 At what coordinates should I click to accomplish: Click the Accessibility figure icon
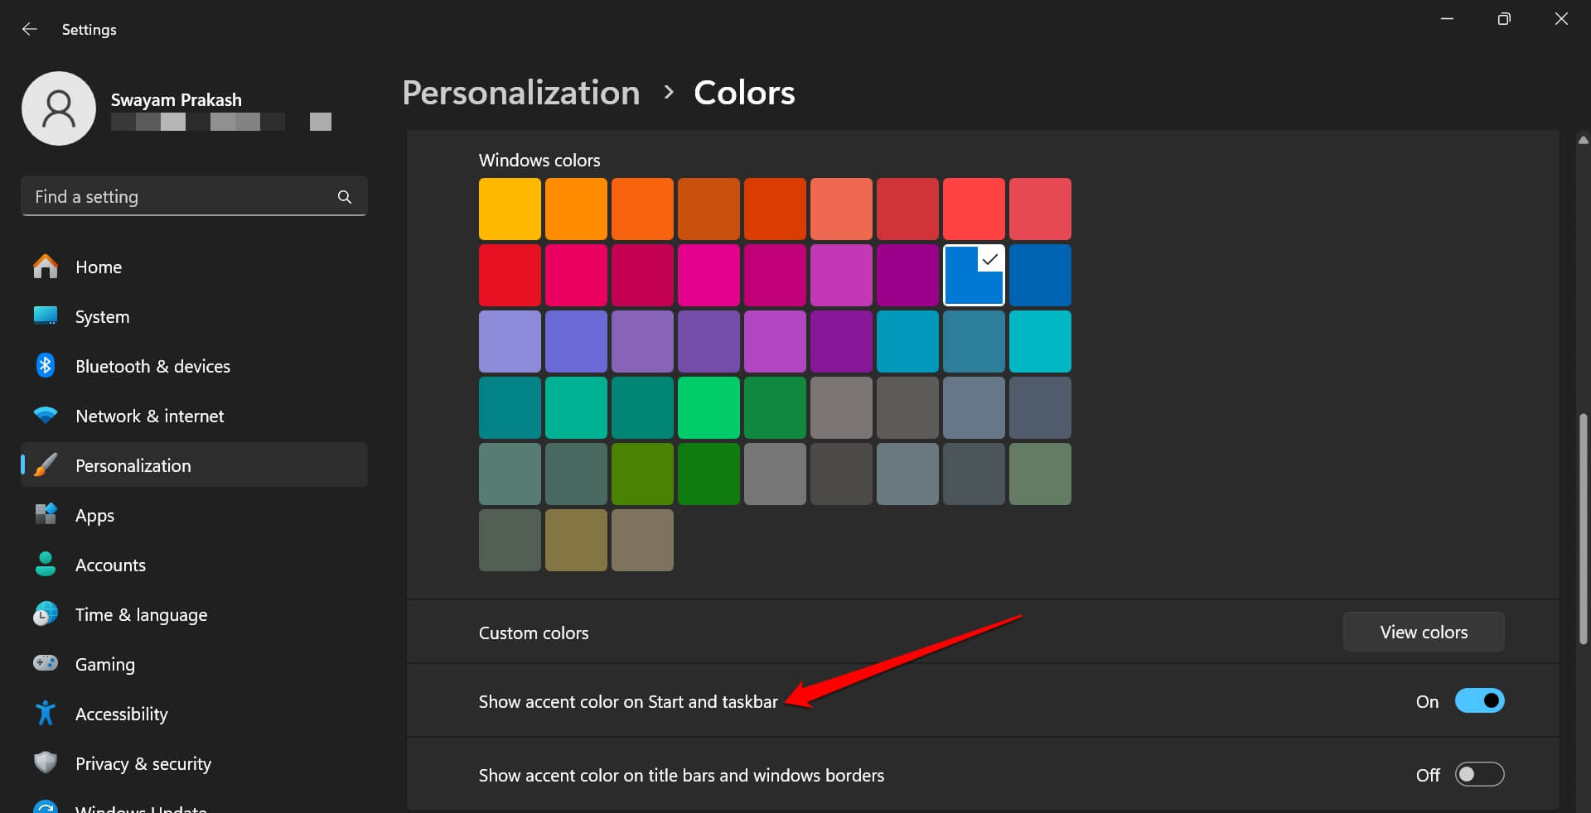[46, 713]
